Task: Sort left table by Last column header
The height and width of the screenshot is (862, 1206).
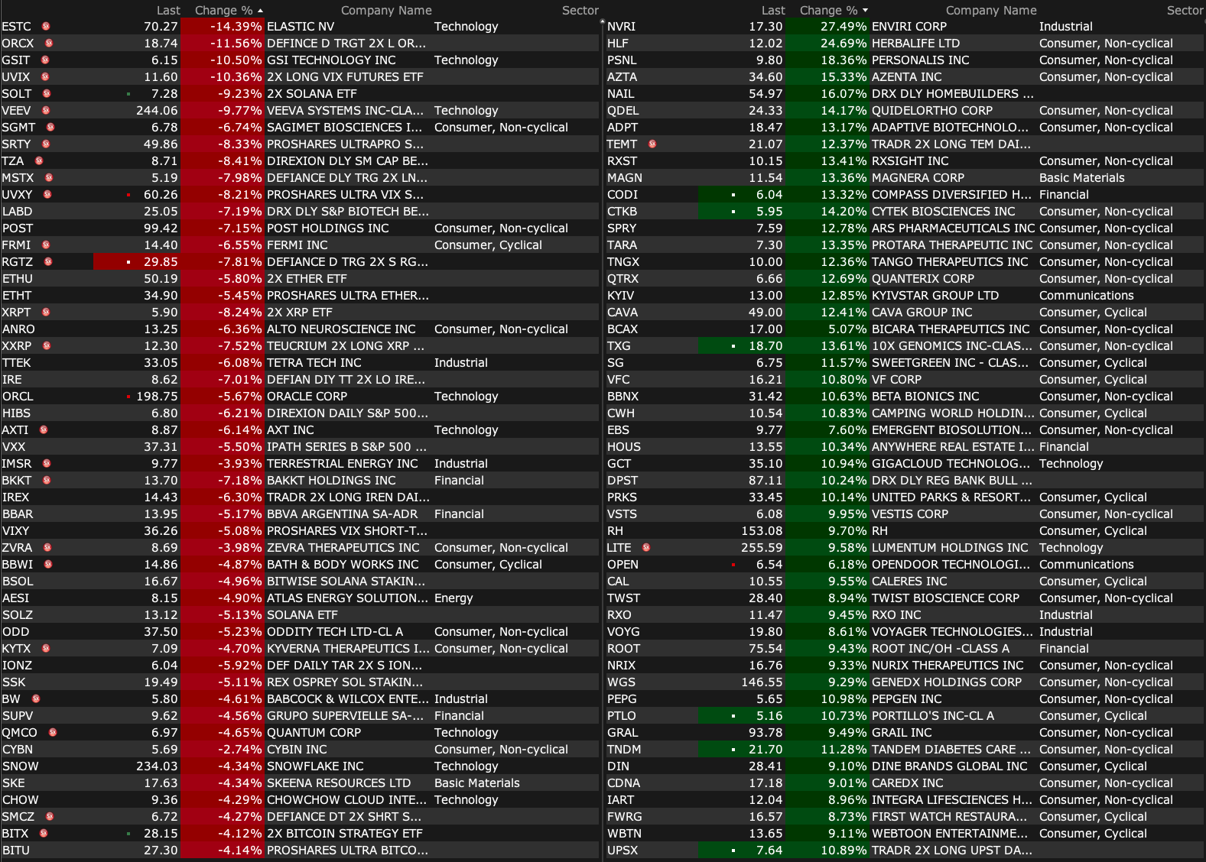Action: coord(168,11)
